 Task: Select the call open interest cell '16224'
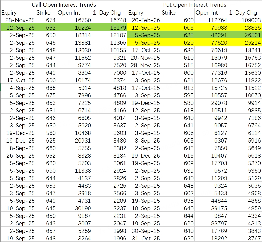point(74,27)
